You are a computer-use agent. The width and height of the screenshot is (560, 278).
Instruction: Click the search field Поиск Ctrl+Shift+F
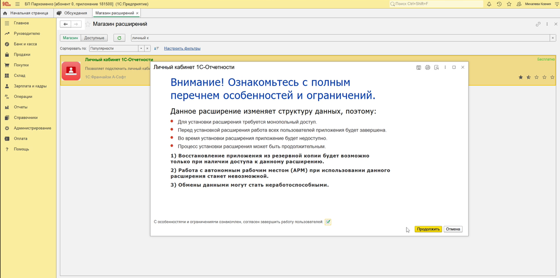click(436, 4)
